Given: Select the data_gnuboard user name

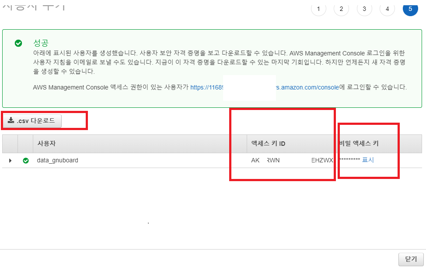Looking at the screenshot, I should (58, 160).
